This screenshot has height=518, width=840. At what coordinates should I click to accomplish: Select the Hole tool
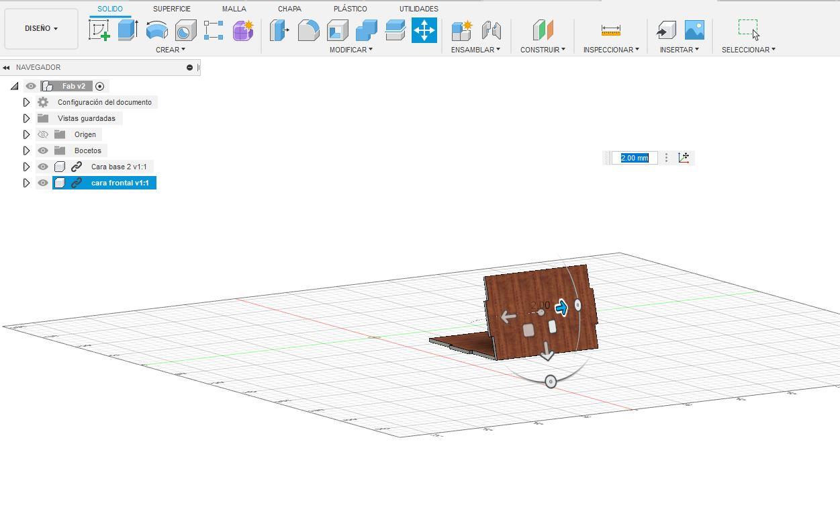pos(185,30)
